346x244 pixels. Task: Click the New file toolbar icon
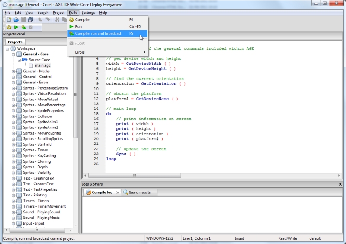tap(9, 19)
